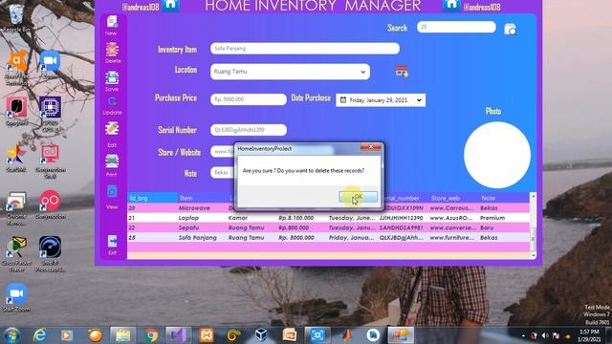612x344 pixels.
Task: Click the Search input box
Action: coord(456,27)
